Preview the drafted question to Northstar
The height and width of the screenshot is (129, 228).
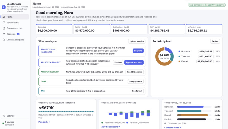click(x=118, y=62)
